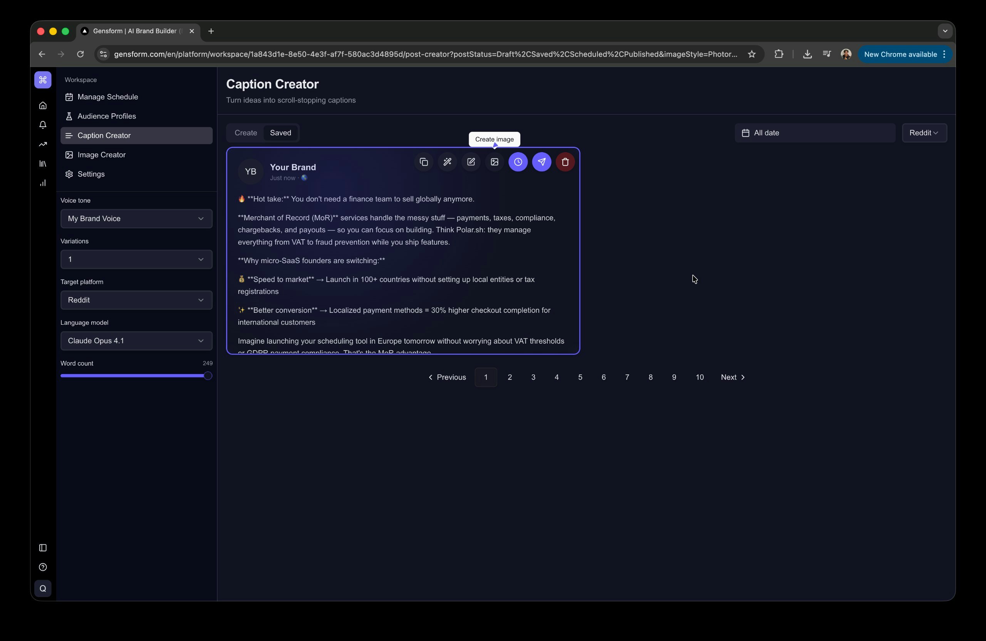The height and width of the screenshot is (641, 986).
Task: Open the trends icon in the sidebar
Action: point(43,144)
